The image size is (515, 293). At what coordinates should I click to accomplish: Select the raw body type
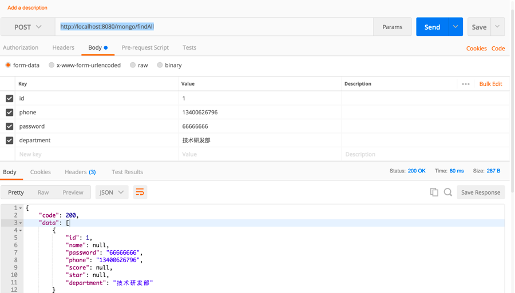(133, 65)
